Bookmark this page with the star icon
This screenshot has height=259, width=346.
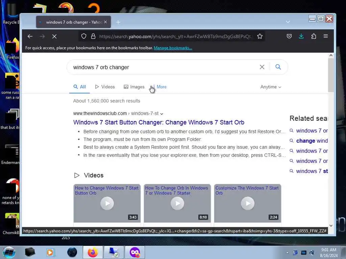point(260,36)
